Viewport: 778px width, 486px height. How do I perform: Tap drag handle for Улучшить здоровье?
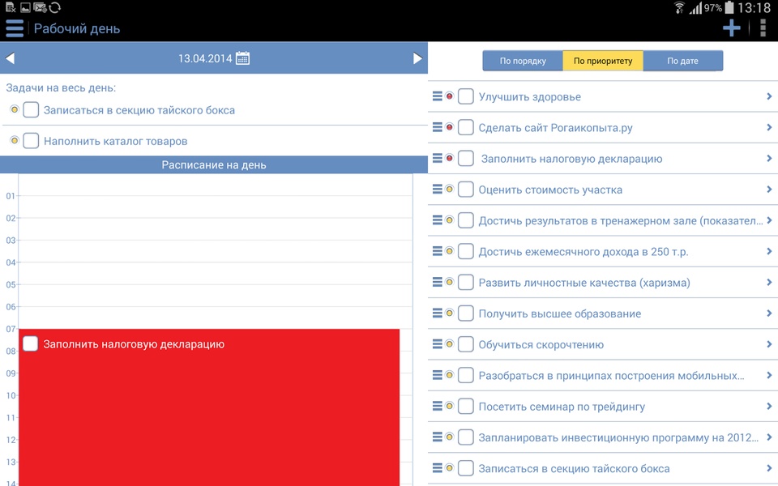[437, 96]
